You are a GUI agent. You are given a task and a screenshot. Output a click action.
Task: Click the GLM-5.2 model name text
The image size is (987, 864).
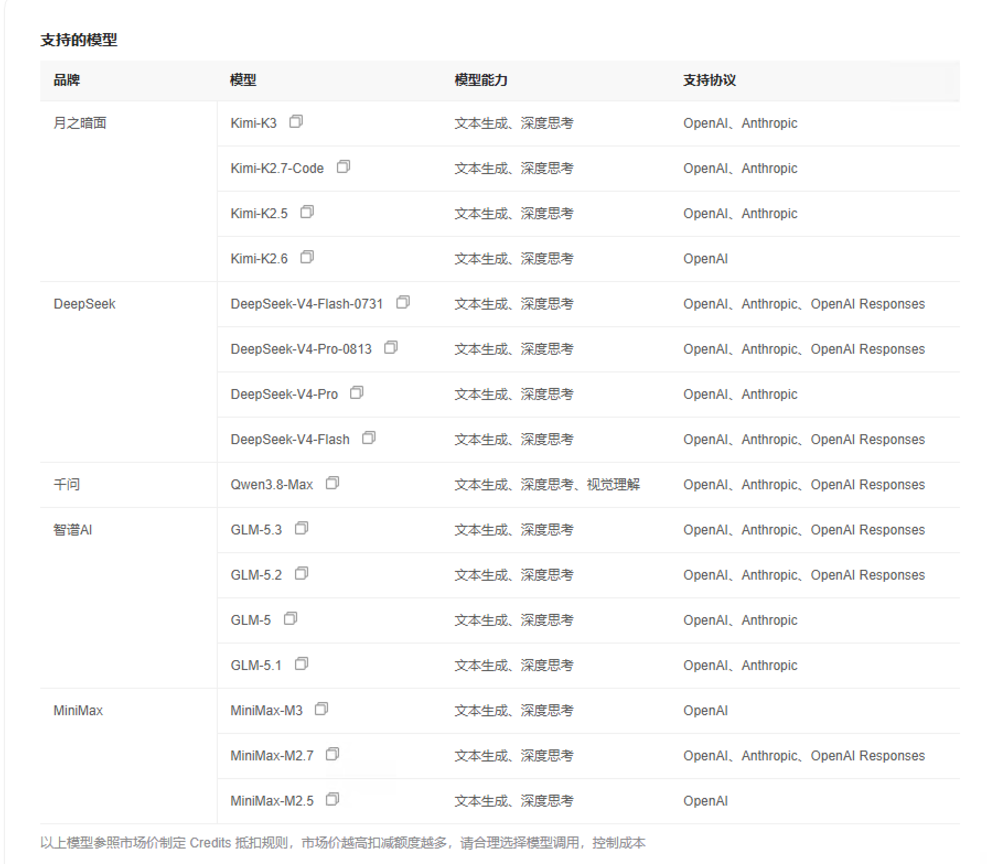coord(256,575)
